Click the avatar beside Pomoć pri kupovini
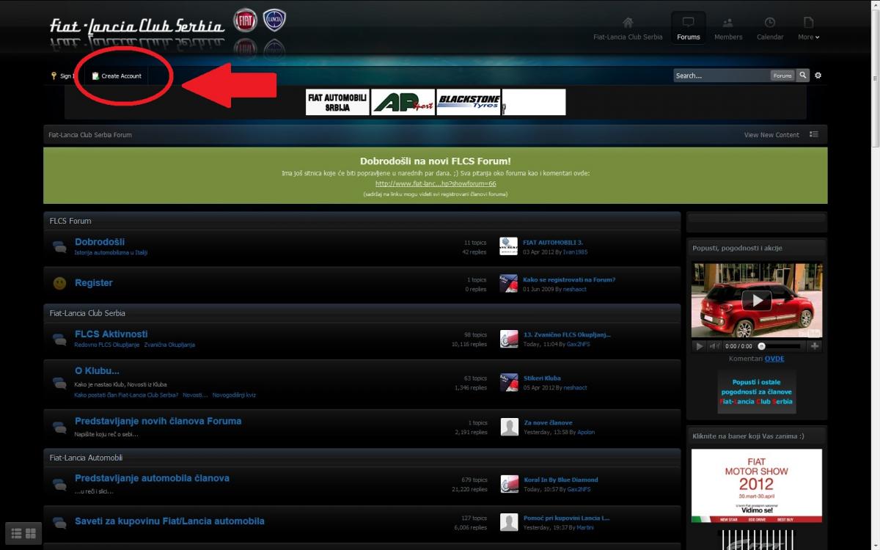The image size is (880, 550). coord(509,522)
